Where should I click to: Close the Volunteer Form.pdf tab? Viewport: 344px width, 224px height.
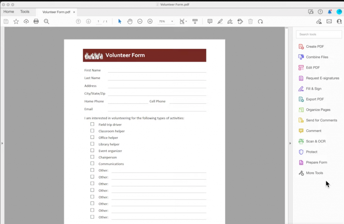tap(74, 12)
